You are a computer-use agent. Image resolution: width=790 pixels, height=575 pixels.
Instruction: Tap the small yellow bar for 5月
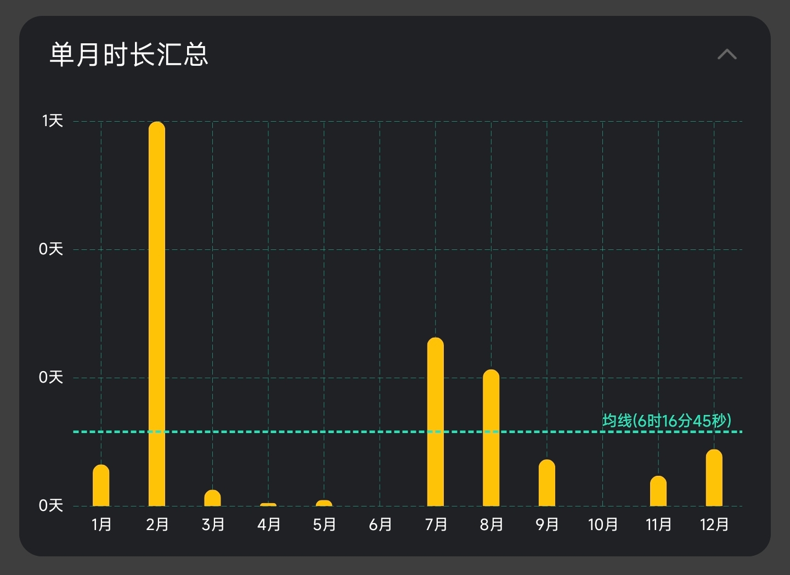324,503
